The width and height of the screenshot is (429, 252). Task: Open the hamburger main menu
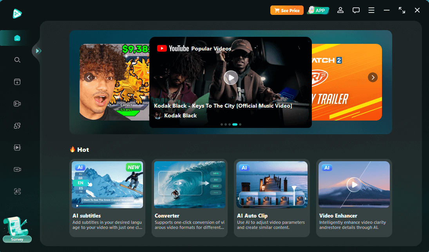coord(371,11)
